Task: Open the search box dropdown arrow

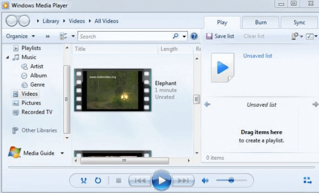Action: click(184, 36)
